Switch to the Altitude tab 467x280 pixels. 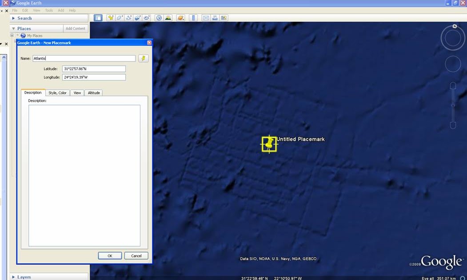click(x=94, y=93)
